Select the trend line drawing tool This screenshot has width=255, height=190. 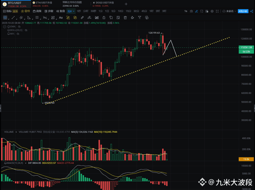[13, 18]
